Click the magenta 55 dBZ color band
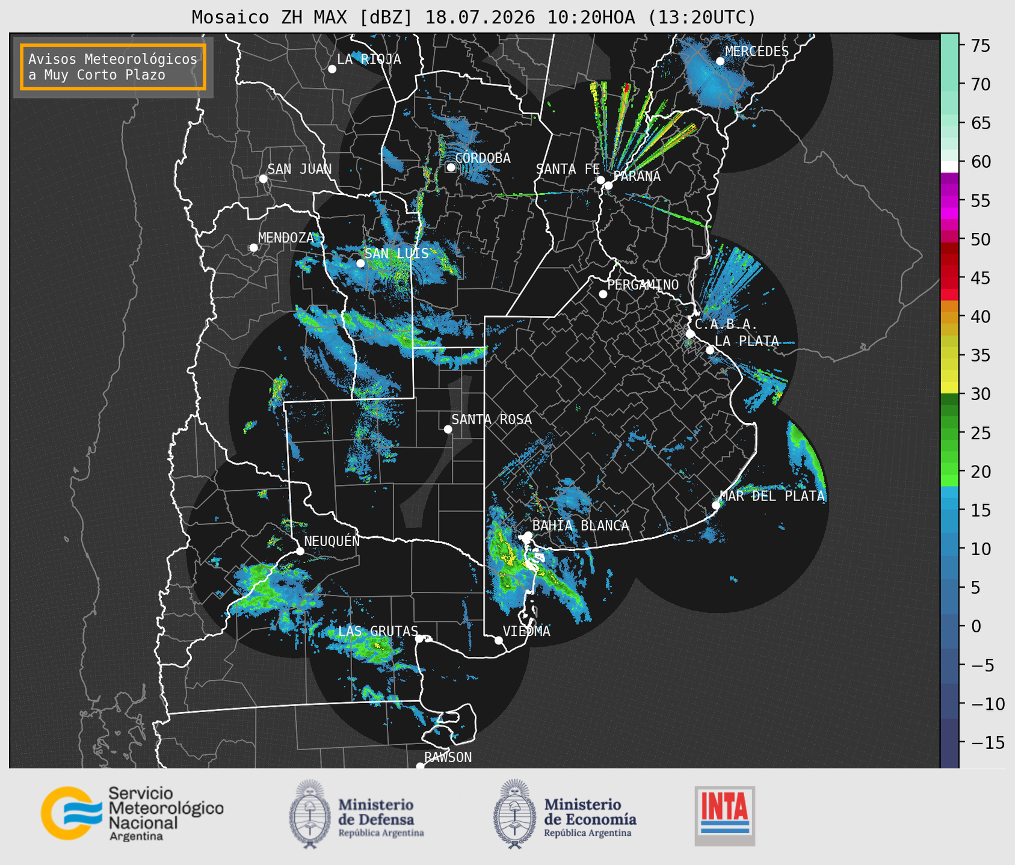Screen dimensions: 1015x865 (x=949, y=200)
